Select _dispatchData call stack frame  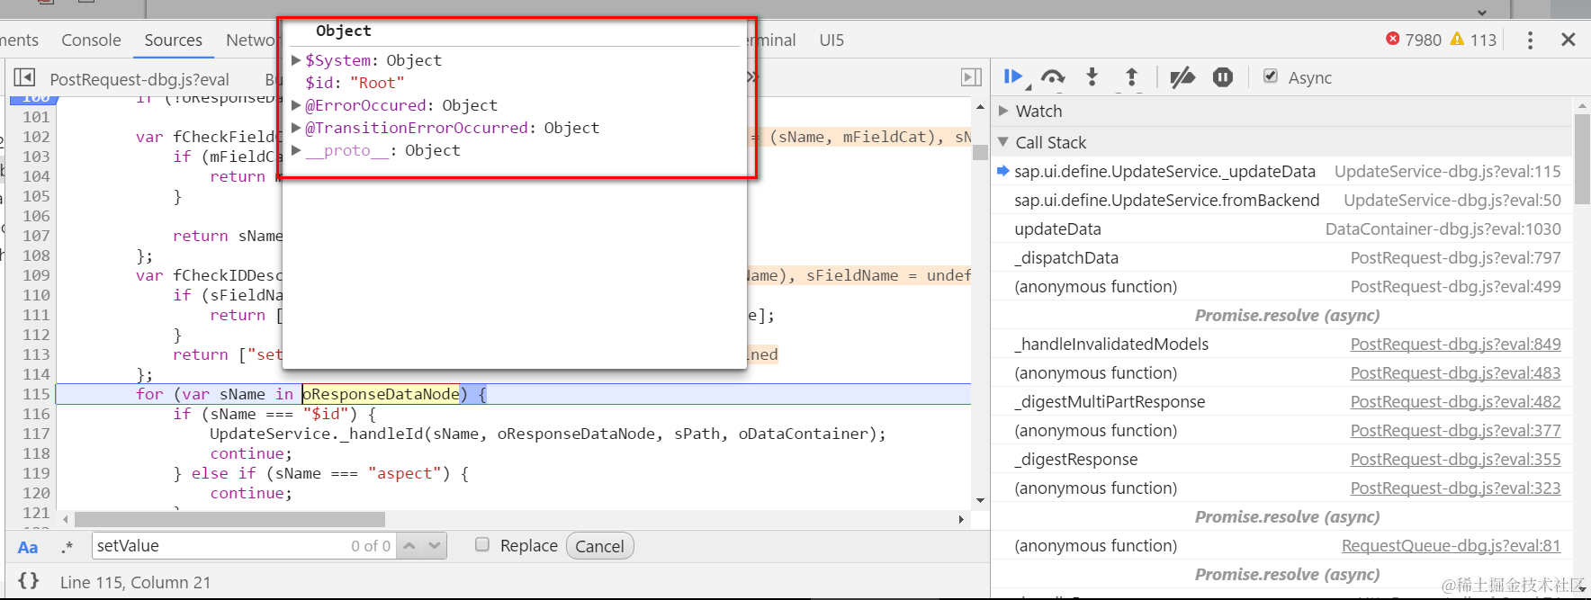pos(1282,257)
